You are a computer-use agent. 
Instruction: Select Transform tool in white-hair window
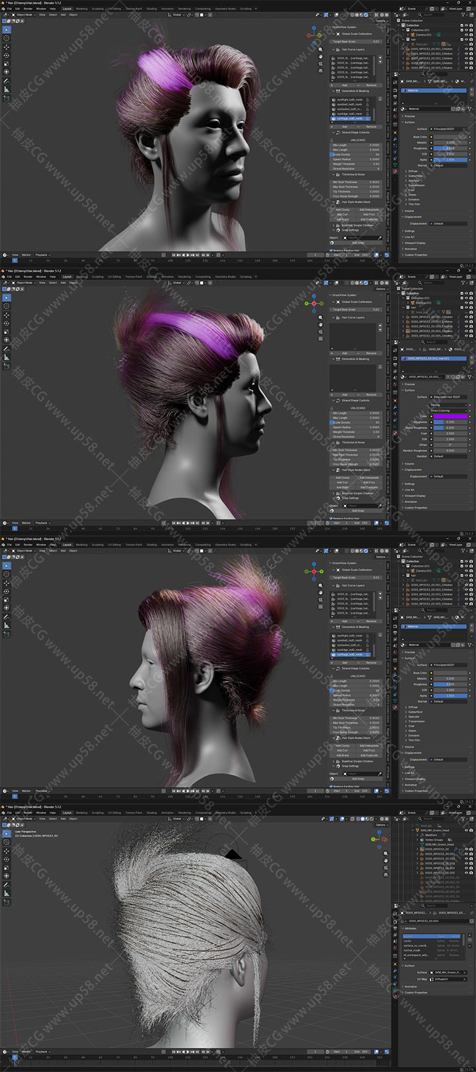pyautogui.click(x=7, y=876)
